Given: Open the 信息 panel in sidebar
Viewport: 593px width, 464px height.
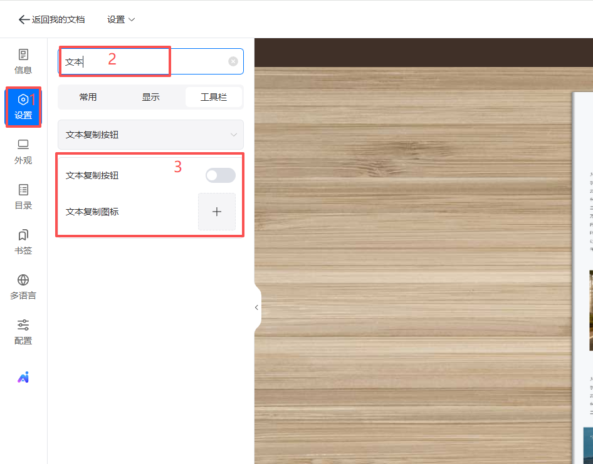Looking at the screenshot, I should tap(23, 62).
